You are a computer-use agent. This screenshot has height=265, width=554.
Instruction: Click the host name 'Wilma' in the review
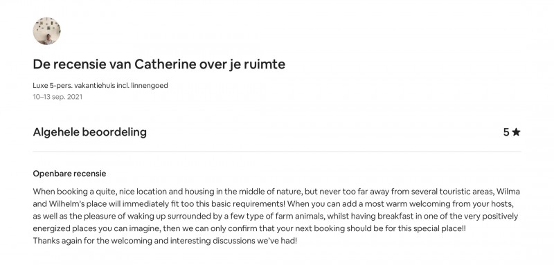click(508, 192)
